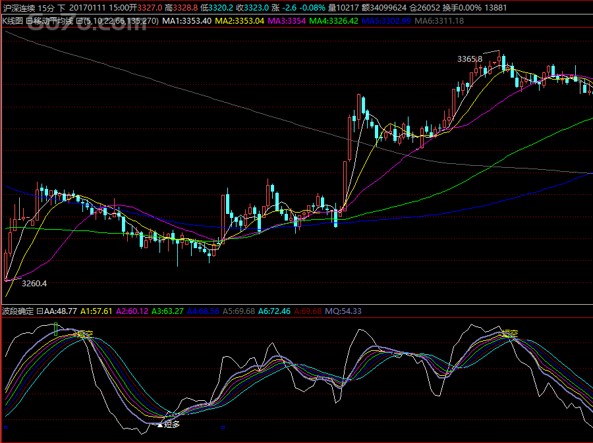Click the leftmost blue square marker at the bottom
593x443 pixels.
5,428
